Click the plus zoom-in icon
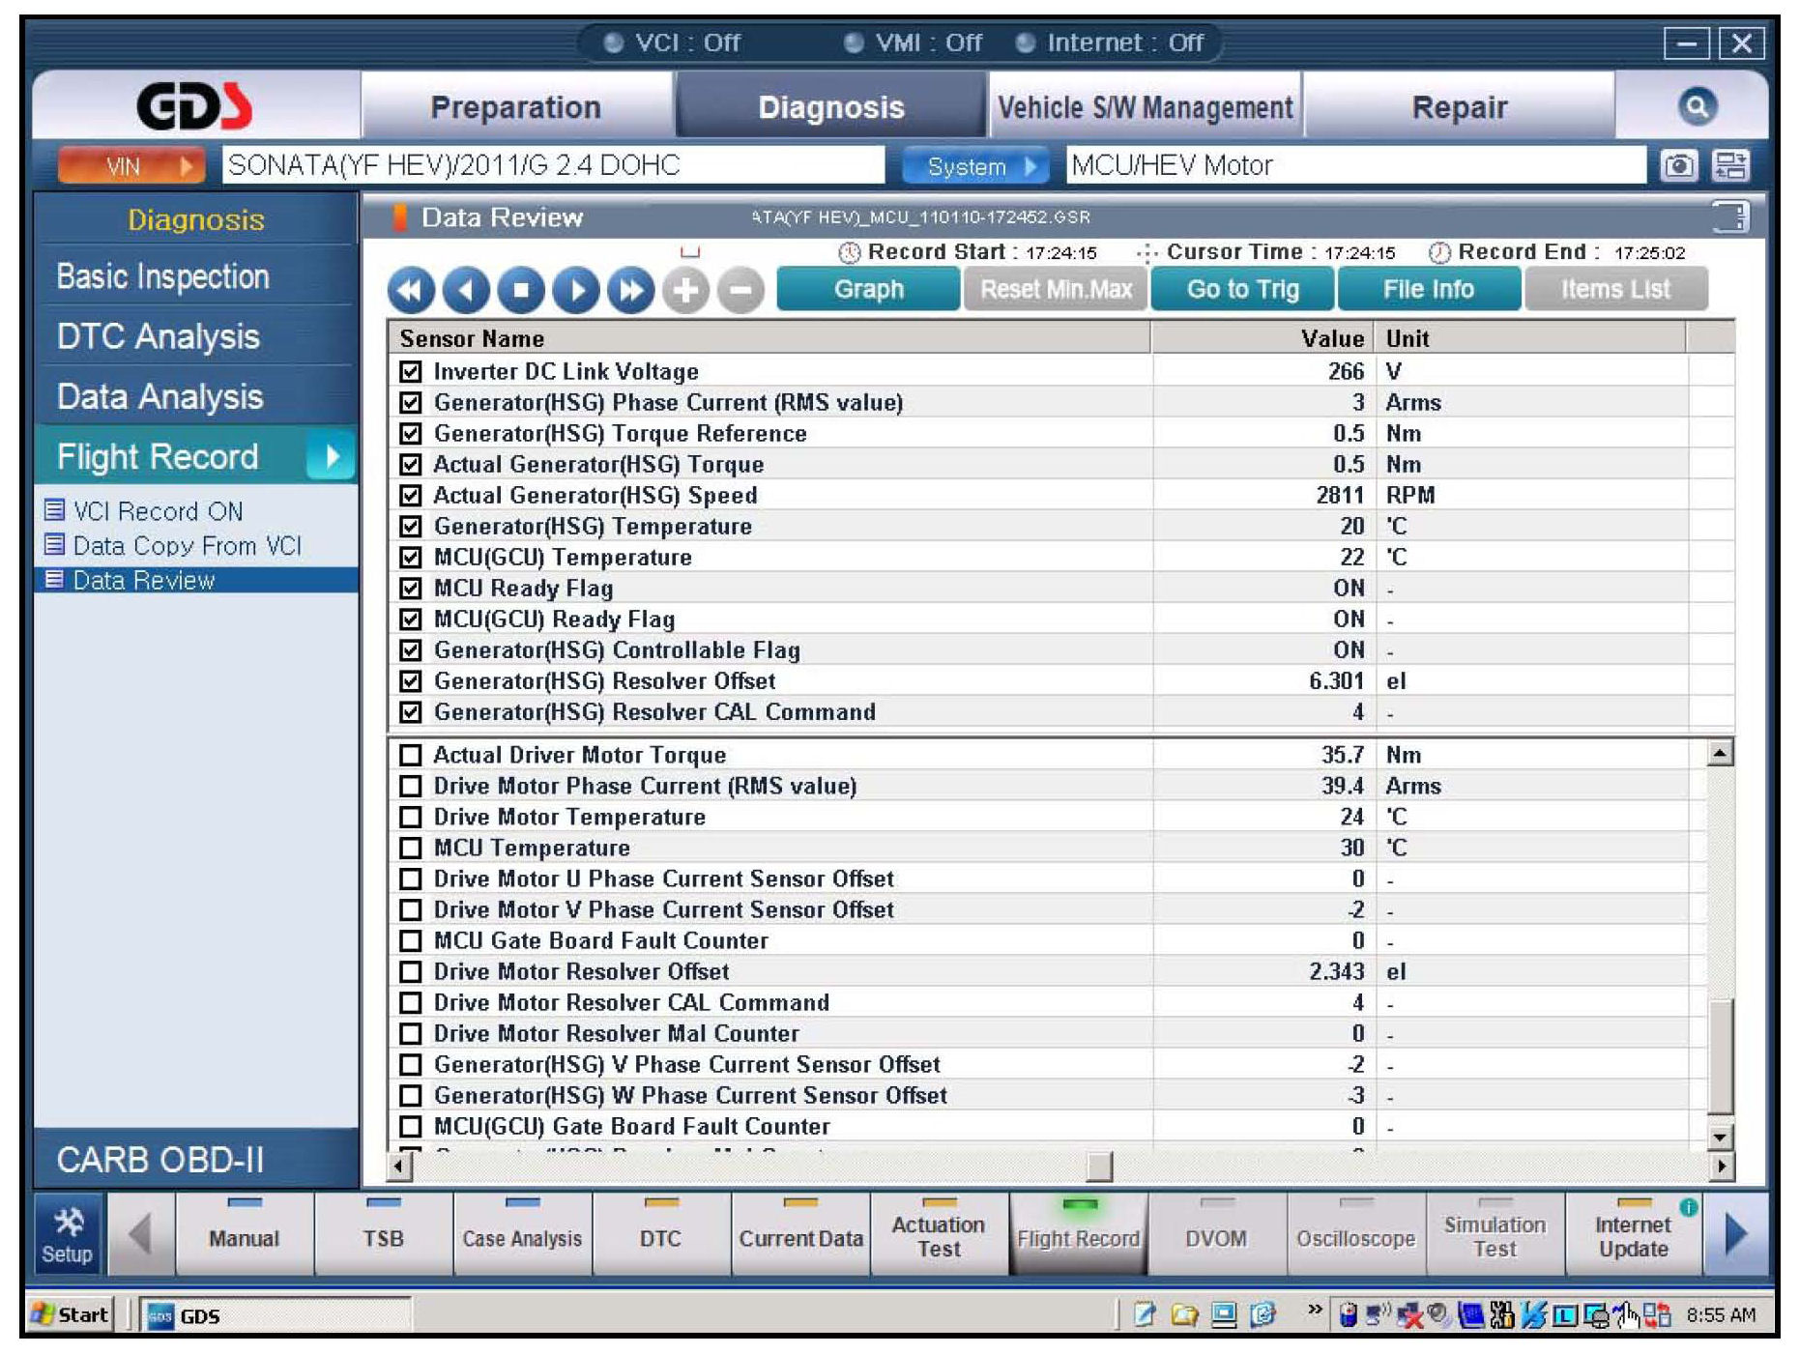 coord(685,290)
